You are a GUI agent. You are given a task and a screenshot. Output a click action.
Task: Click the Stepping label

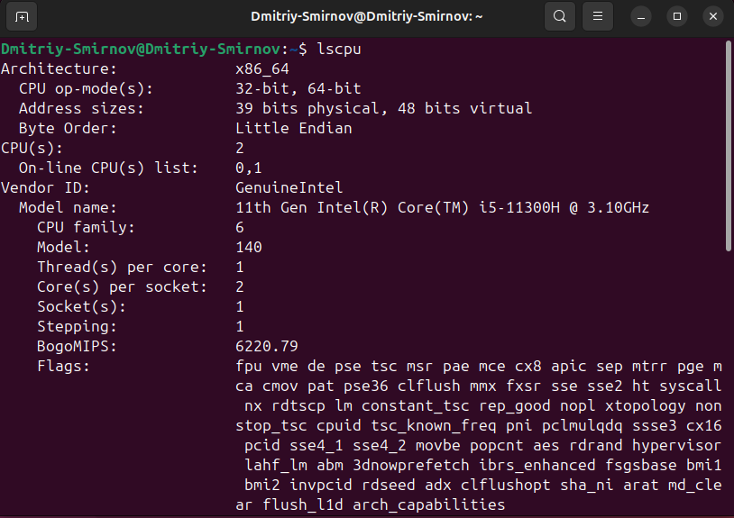(77, 326)
